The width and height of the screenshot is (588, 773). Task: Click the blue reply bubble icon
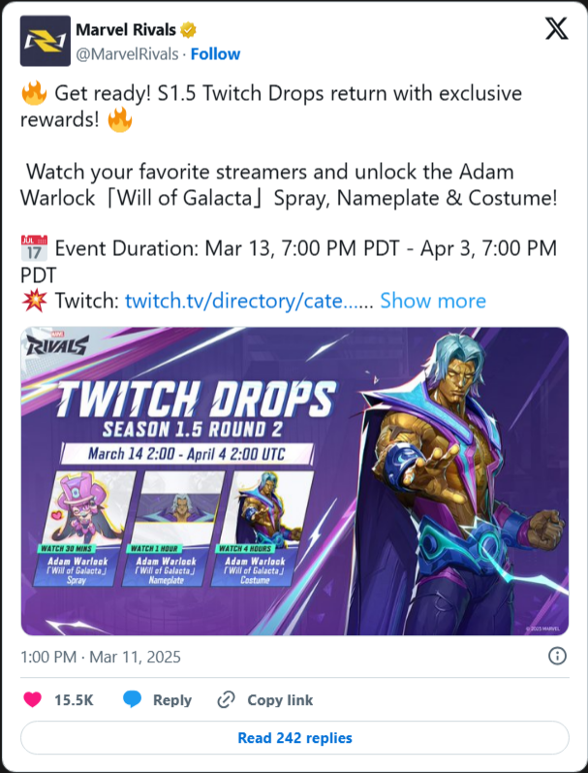132,699
